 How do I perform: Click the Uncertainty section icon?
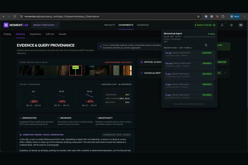(x=96, y=118)
